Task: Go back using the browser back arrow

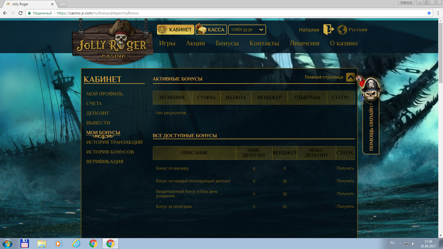Action: click(5, 13)
